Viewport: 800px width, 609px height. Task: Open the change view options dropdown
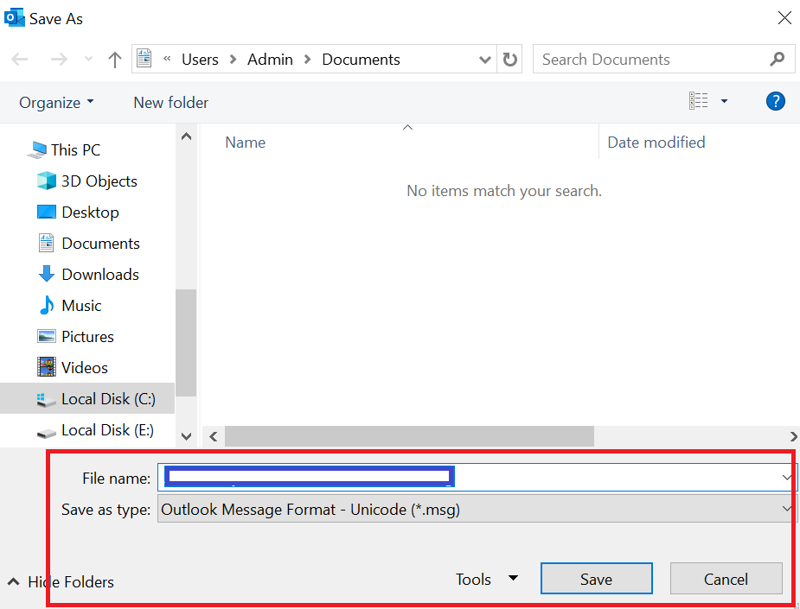click(x=724, y=101)
